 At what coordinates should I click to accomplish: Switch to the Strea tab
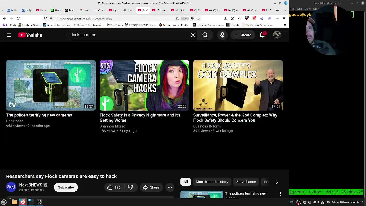56,10
